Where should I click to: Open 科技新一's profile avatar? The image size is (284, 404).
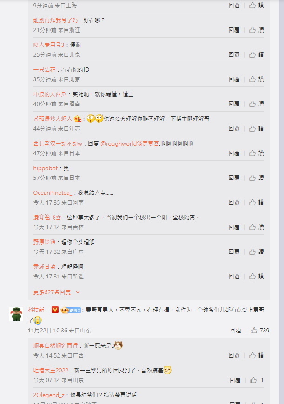tap(16, 314)
